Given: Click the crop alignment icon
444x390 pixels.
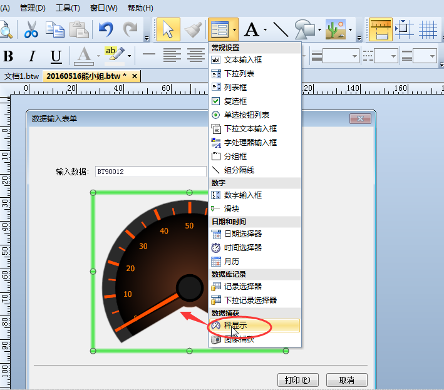Looking at the screenshot, I should point(405,29).
